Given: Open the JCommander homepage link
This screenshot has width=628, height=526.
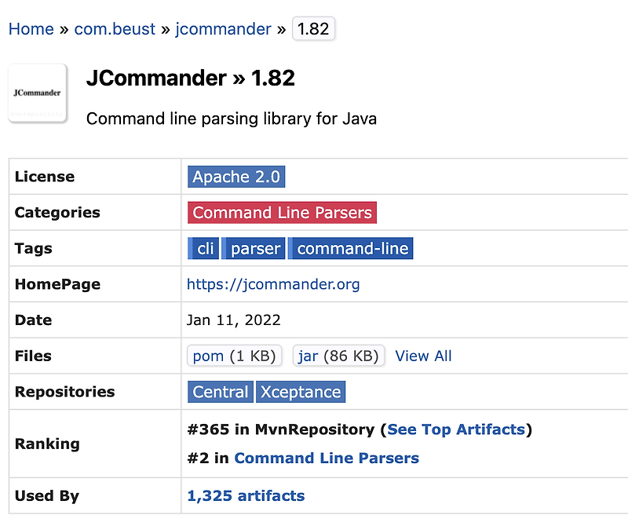Looking at the screenshot, I should 273,284.
